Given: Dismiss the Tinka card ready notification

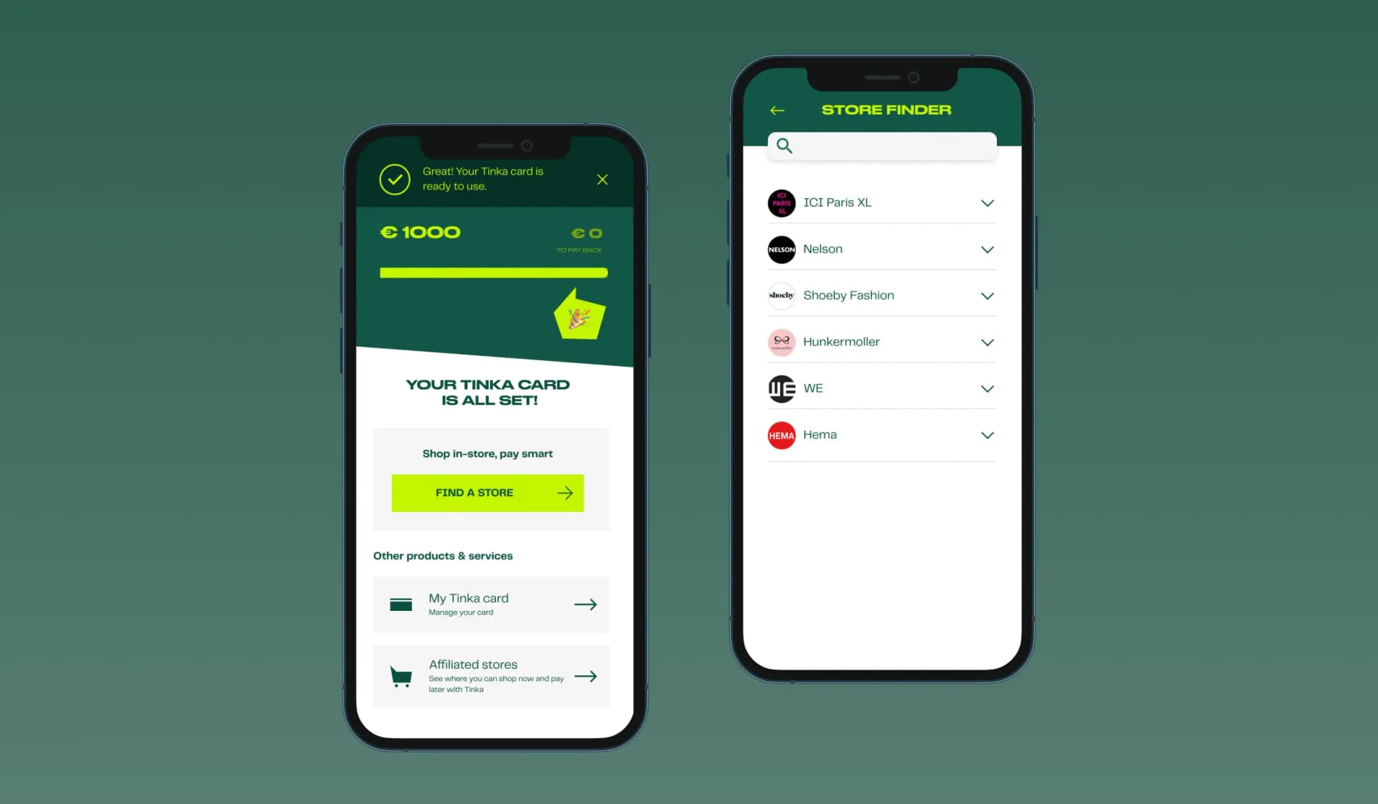Looking at the screenshot, I should pyautogui.click(x=602, y=179).
